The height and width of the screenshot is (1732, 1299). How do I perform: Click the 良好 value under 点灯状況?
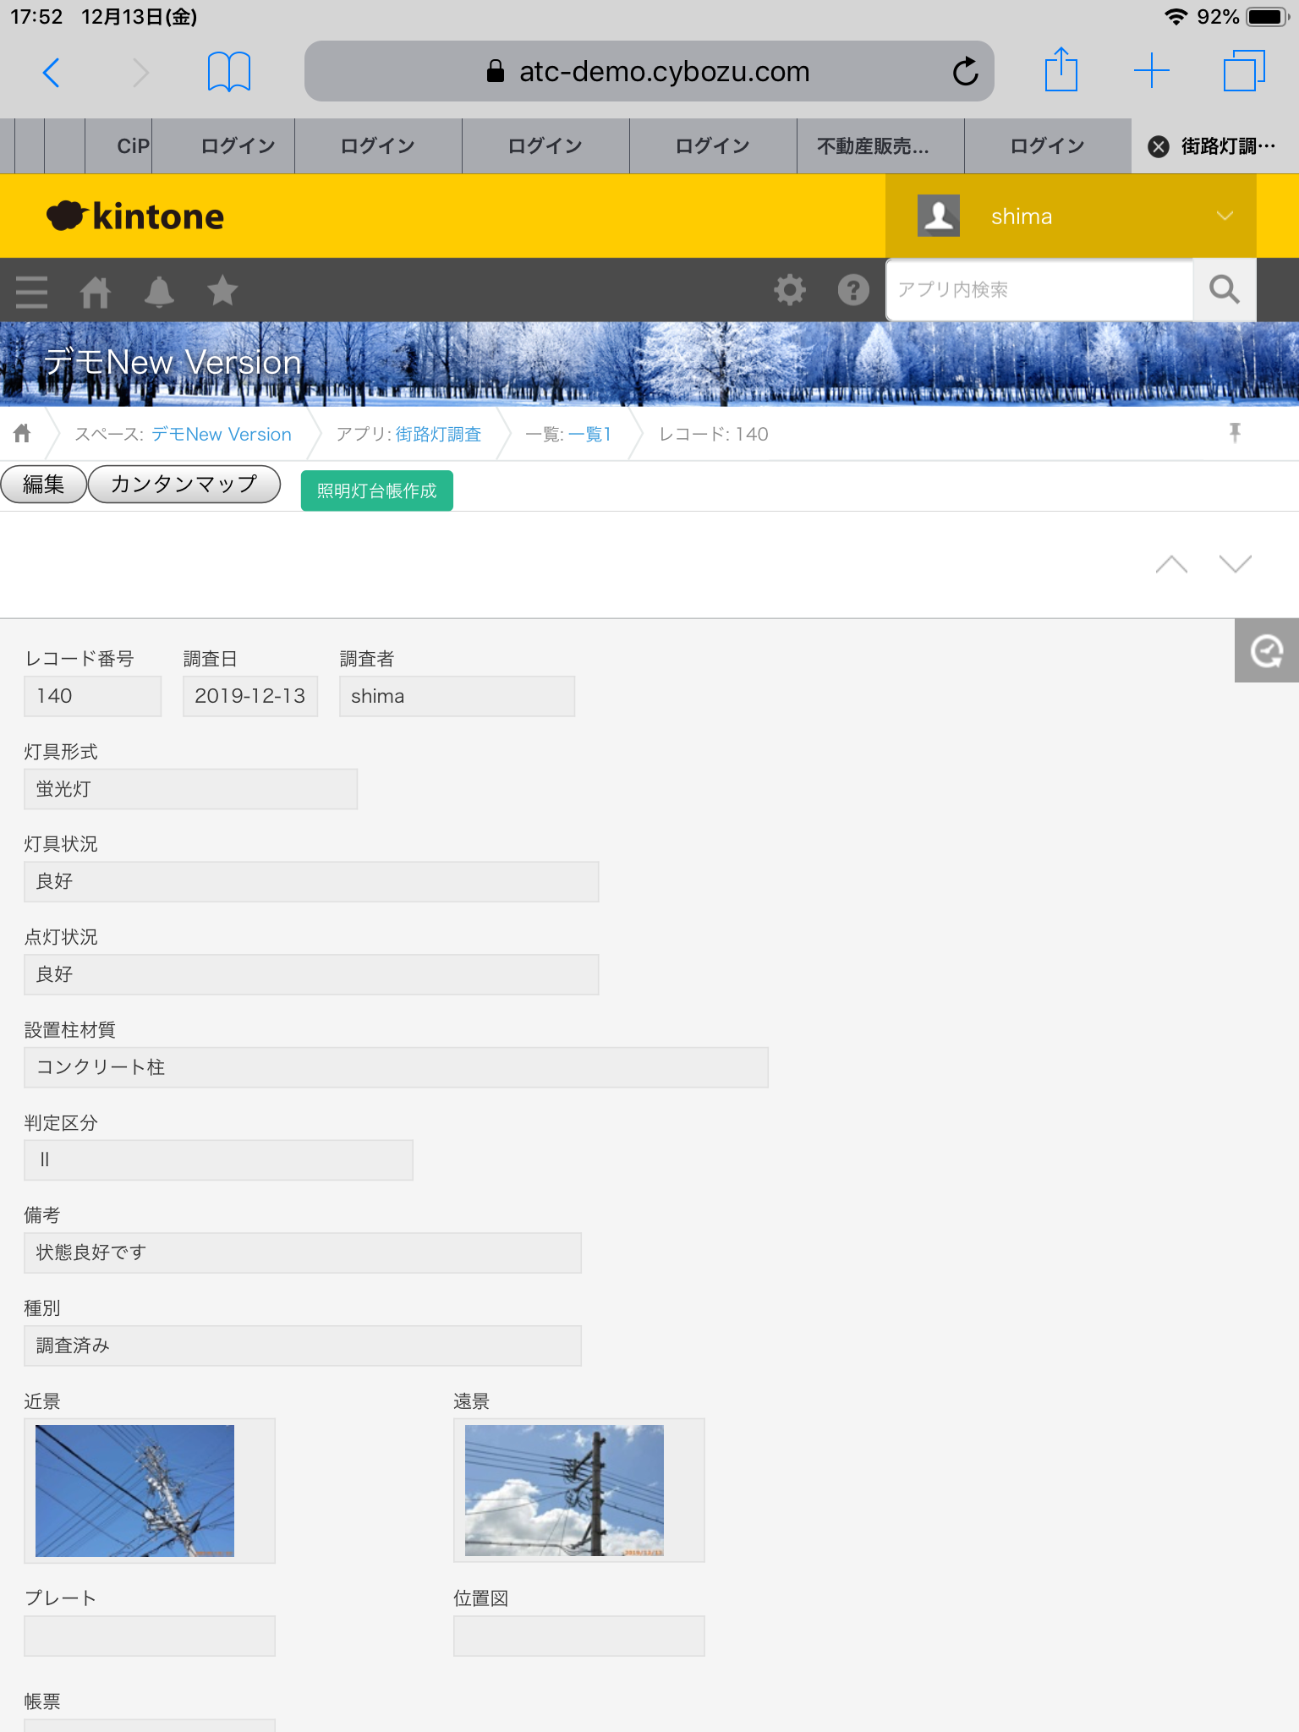pos(311,974)
